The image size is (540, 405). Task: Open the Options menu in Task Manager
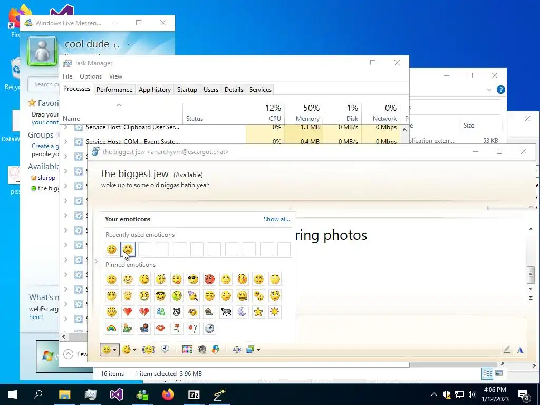pos(91,76)
